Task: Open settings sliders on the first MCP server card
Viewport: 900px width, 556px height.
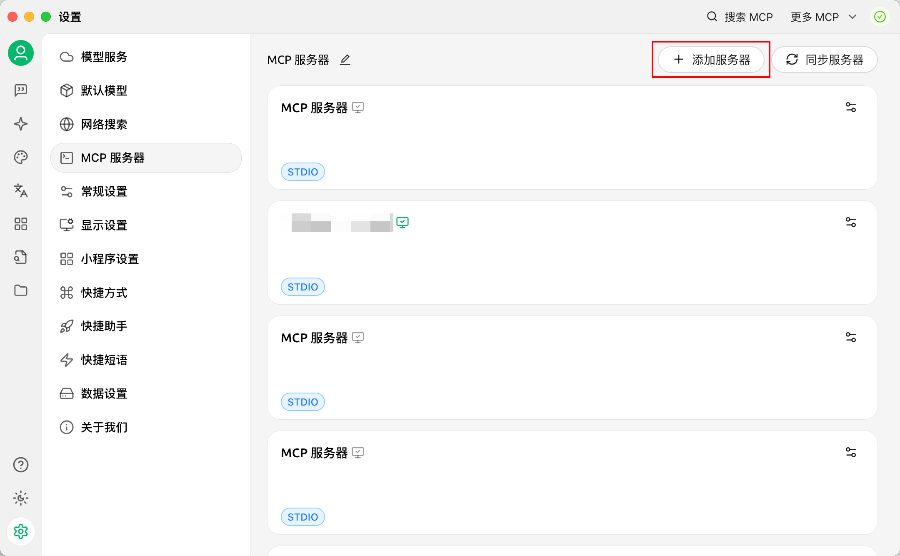Action: tap(850, 108)
